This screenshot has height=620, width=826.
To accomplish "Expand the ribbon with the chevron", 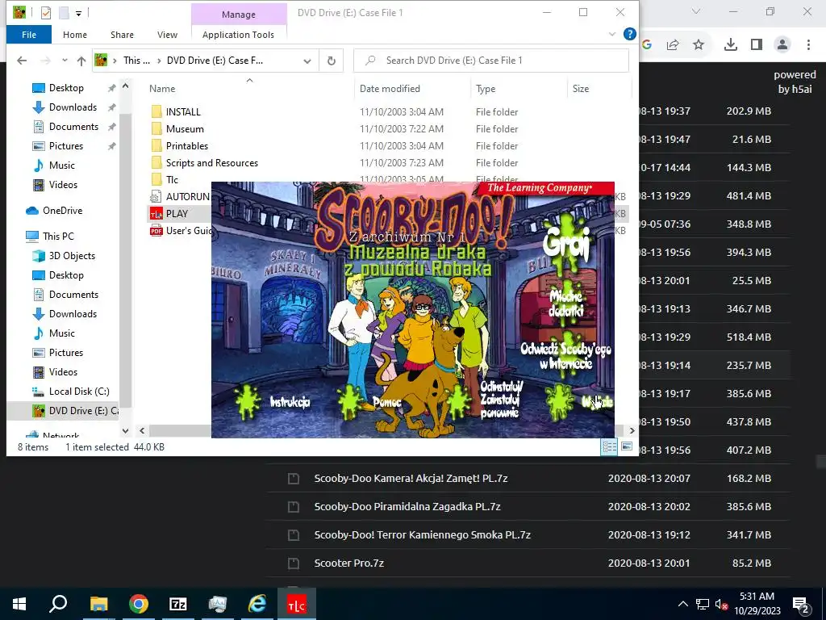I will coord(612,34).
